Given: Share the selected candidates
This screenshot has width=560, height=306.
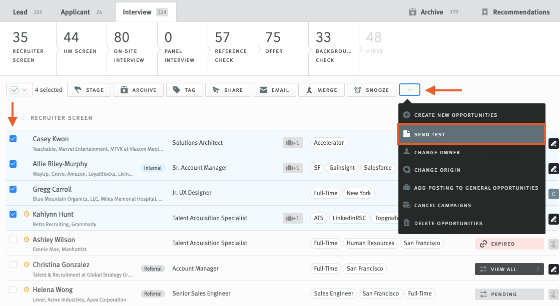Looking at the screenshot, I should click(228, 90).
